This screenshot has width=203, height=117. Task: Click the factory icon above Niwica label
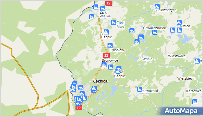pos(179,22)
